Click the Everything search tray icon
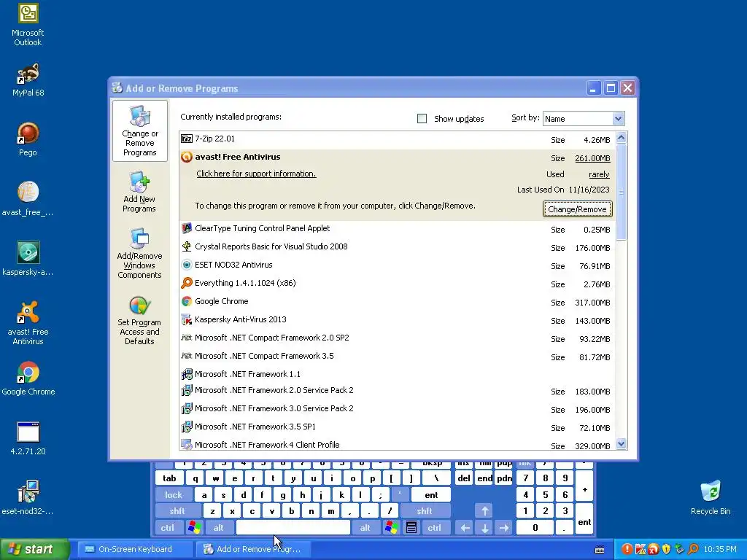Image resolution: width=747 pixels, height=560 pixels. (693, 549)
